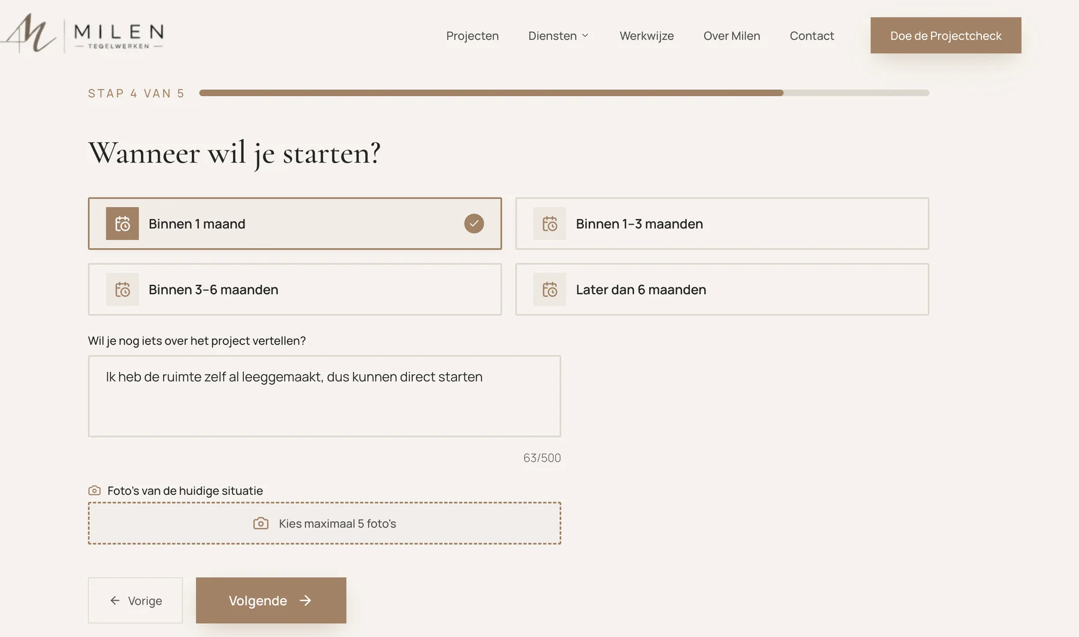Click the Milen Tegelwerken logo

[x=82, y=34]
